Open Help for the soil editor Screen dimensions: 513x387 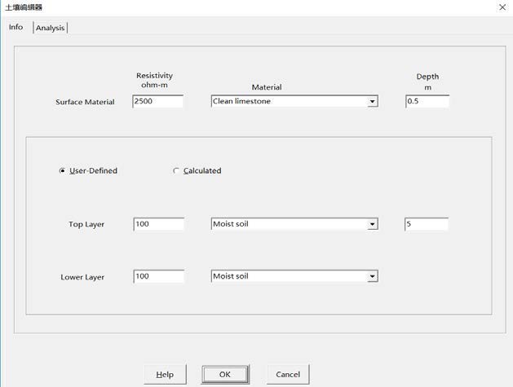(x=165, y=374)
